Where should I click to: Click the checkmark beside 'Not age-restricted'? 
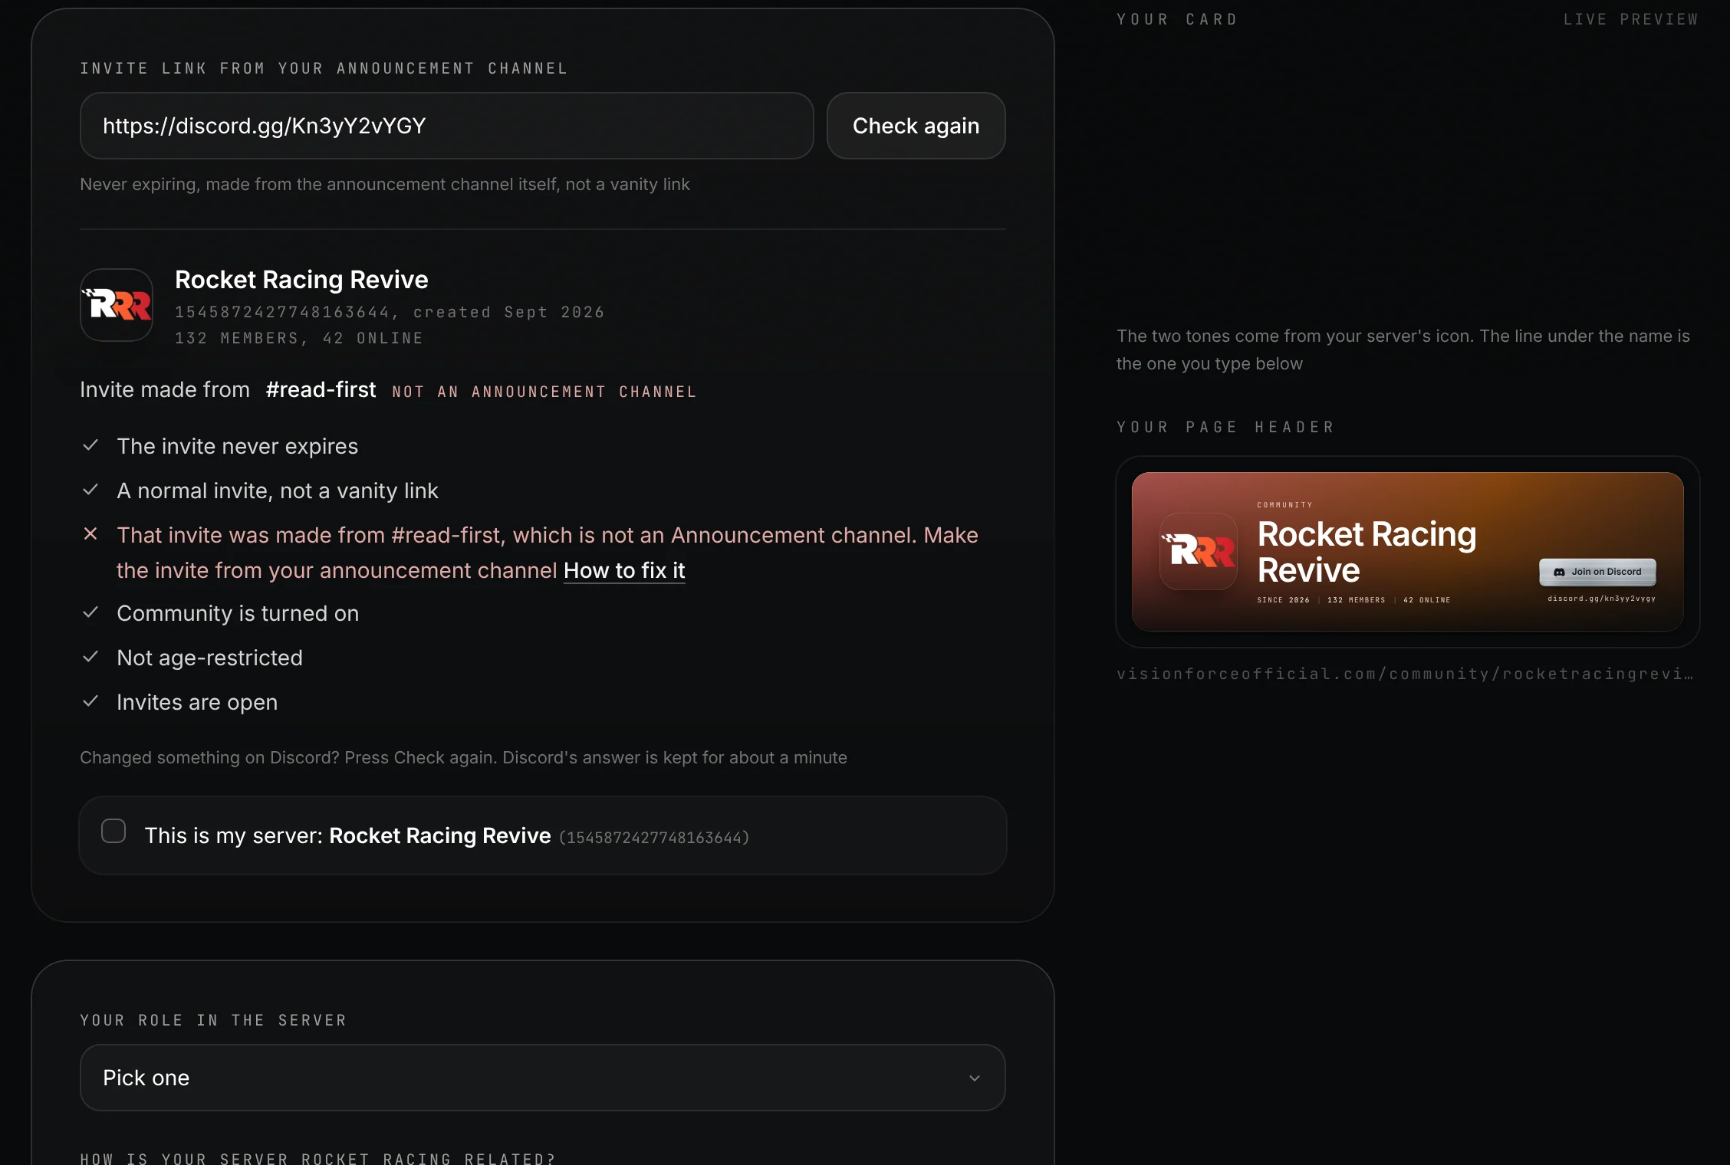pos(90,657)
